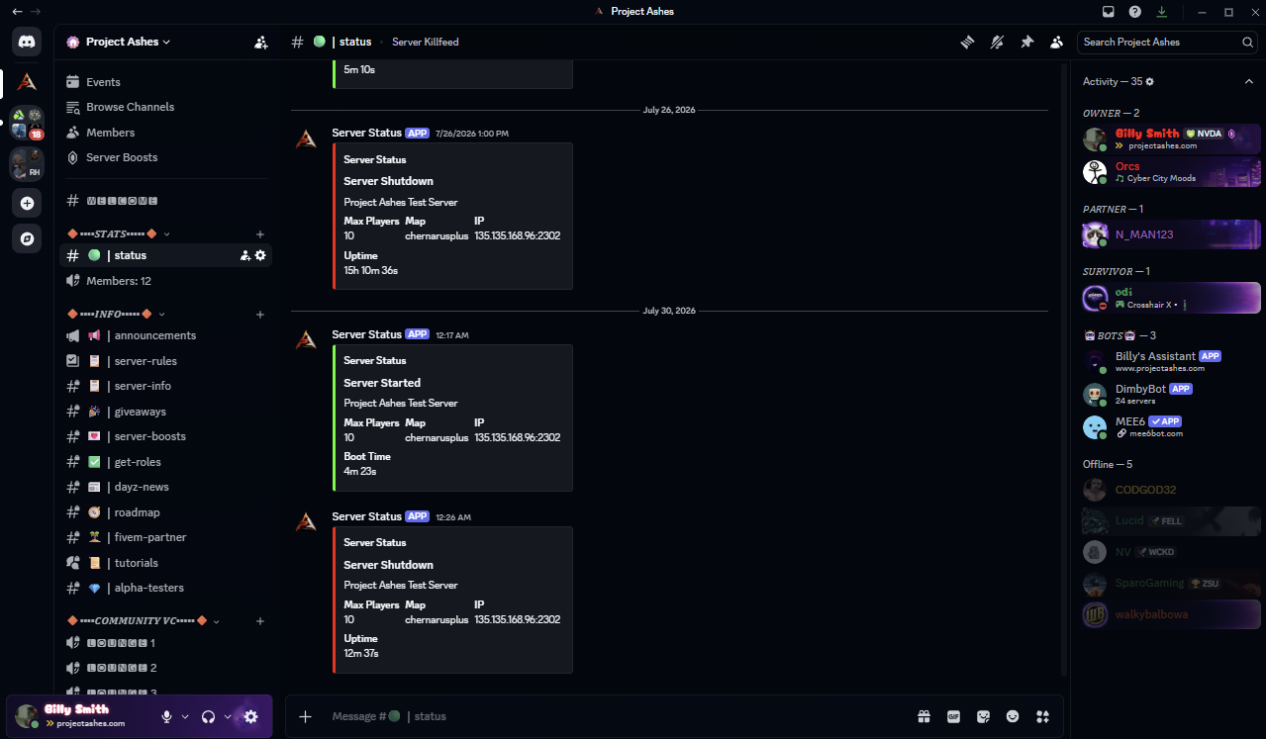Viewport: 1266px width, 739px height.
Task: Open MEE6 bot profile
Action: click(x=1171, y=426)
